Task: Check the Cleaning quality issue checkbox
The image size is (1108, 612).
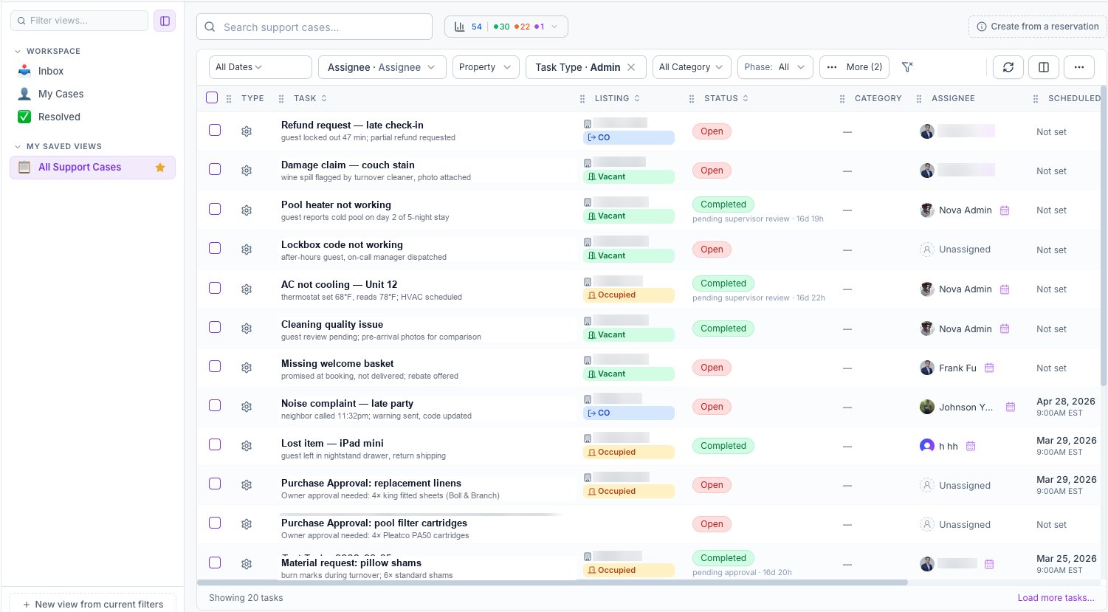Action: tap(215, 327)
